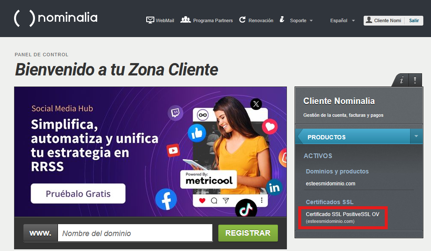Screen dimensions: 431x251
Task: Click the Programa Partners people icon
Action: [x=185, y=20]
